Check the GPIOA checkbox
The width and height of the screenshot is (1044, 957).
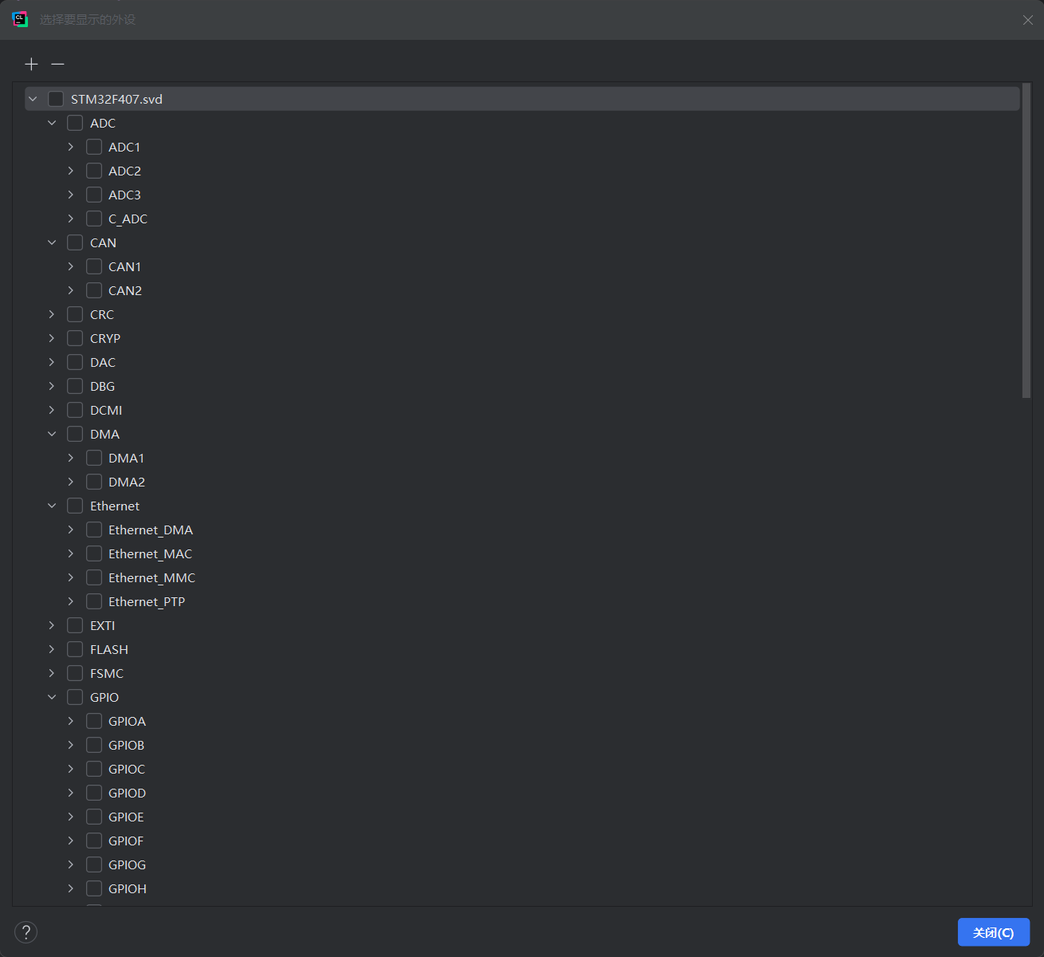[94, 721]
